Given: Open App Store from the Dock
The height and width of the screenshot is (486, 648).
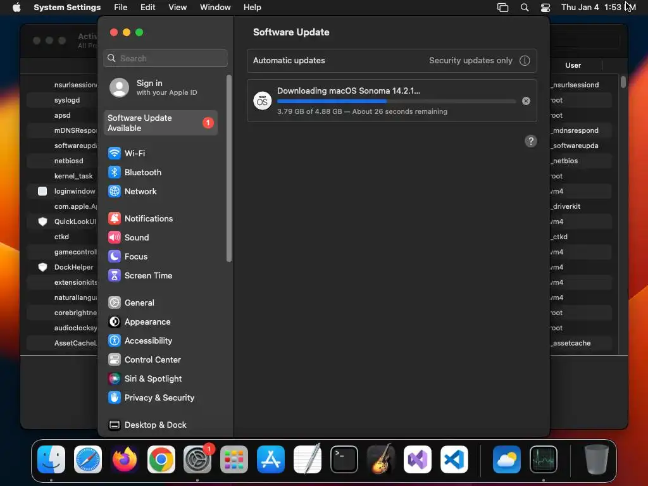Looking at the screenshot, I should pos(271,459).
